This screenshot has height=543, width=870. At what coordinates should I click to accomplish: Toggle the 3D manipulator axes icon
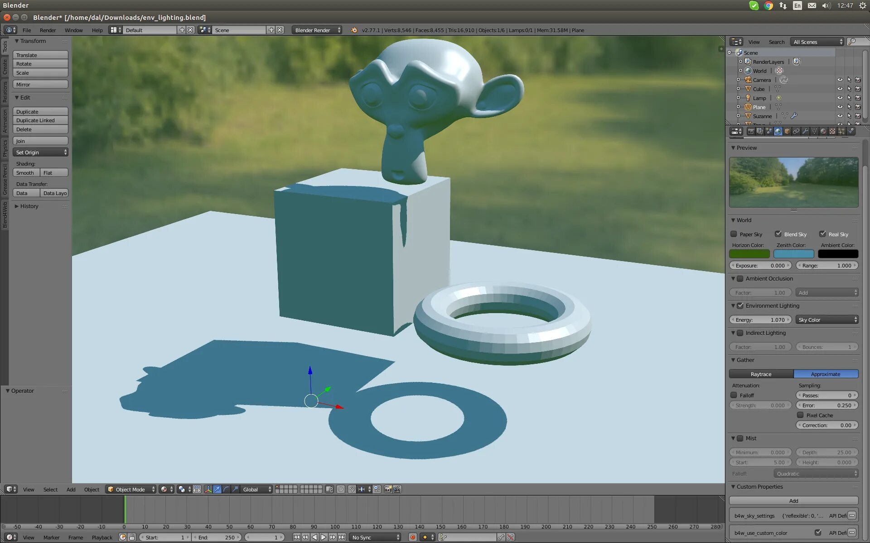208,489
